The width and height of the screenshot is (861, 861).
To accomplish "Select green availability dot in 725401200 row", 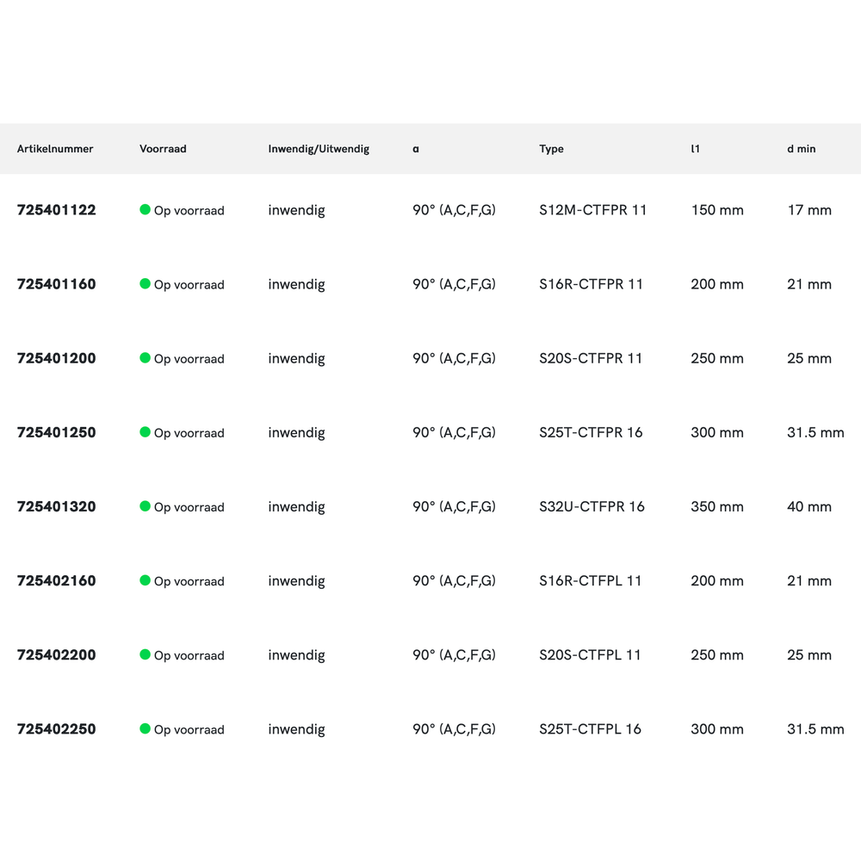I will [145, 357].
